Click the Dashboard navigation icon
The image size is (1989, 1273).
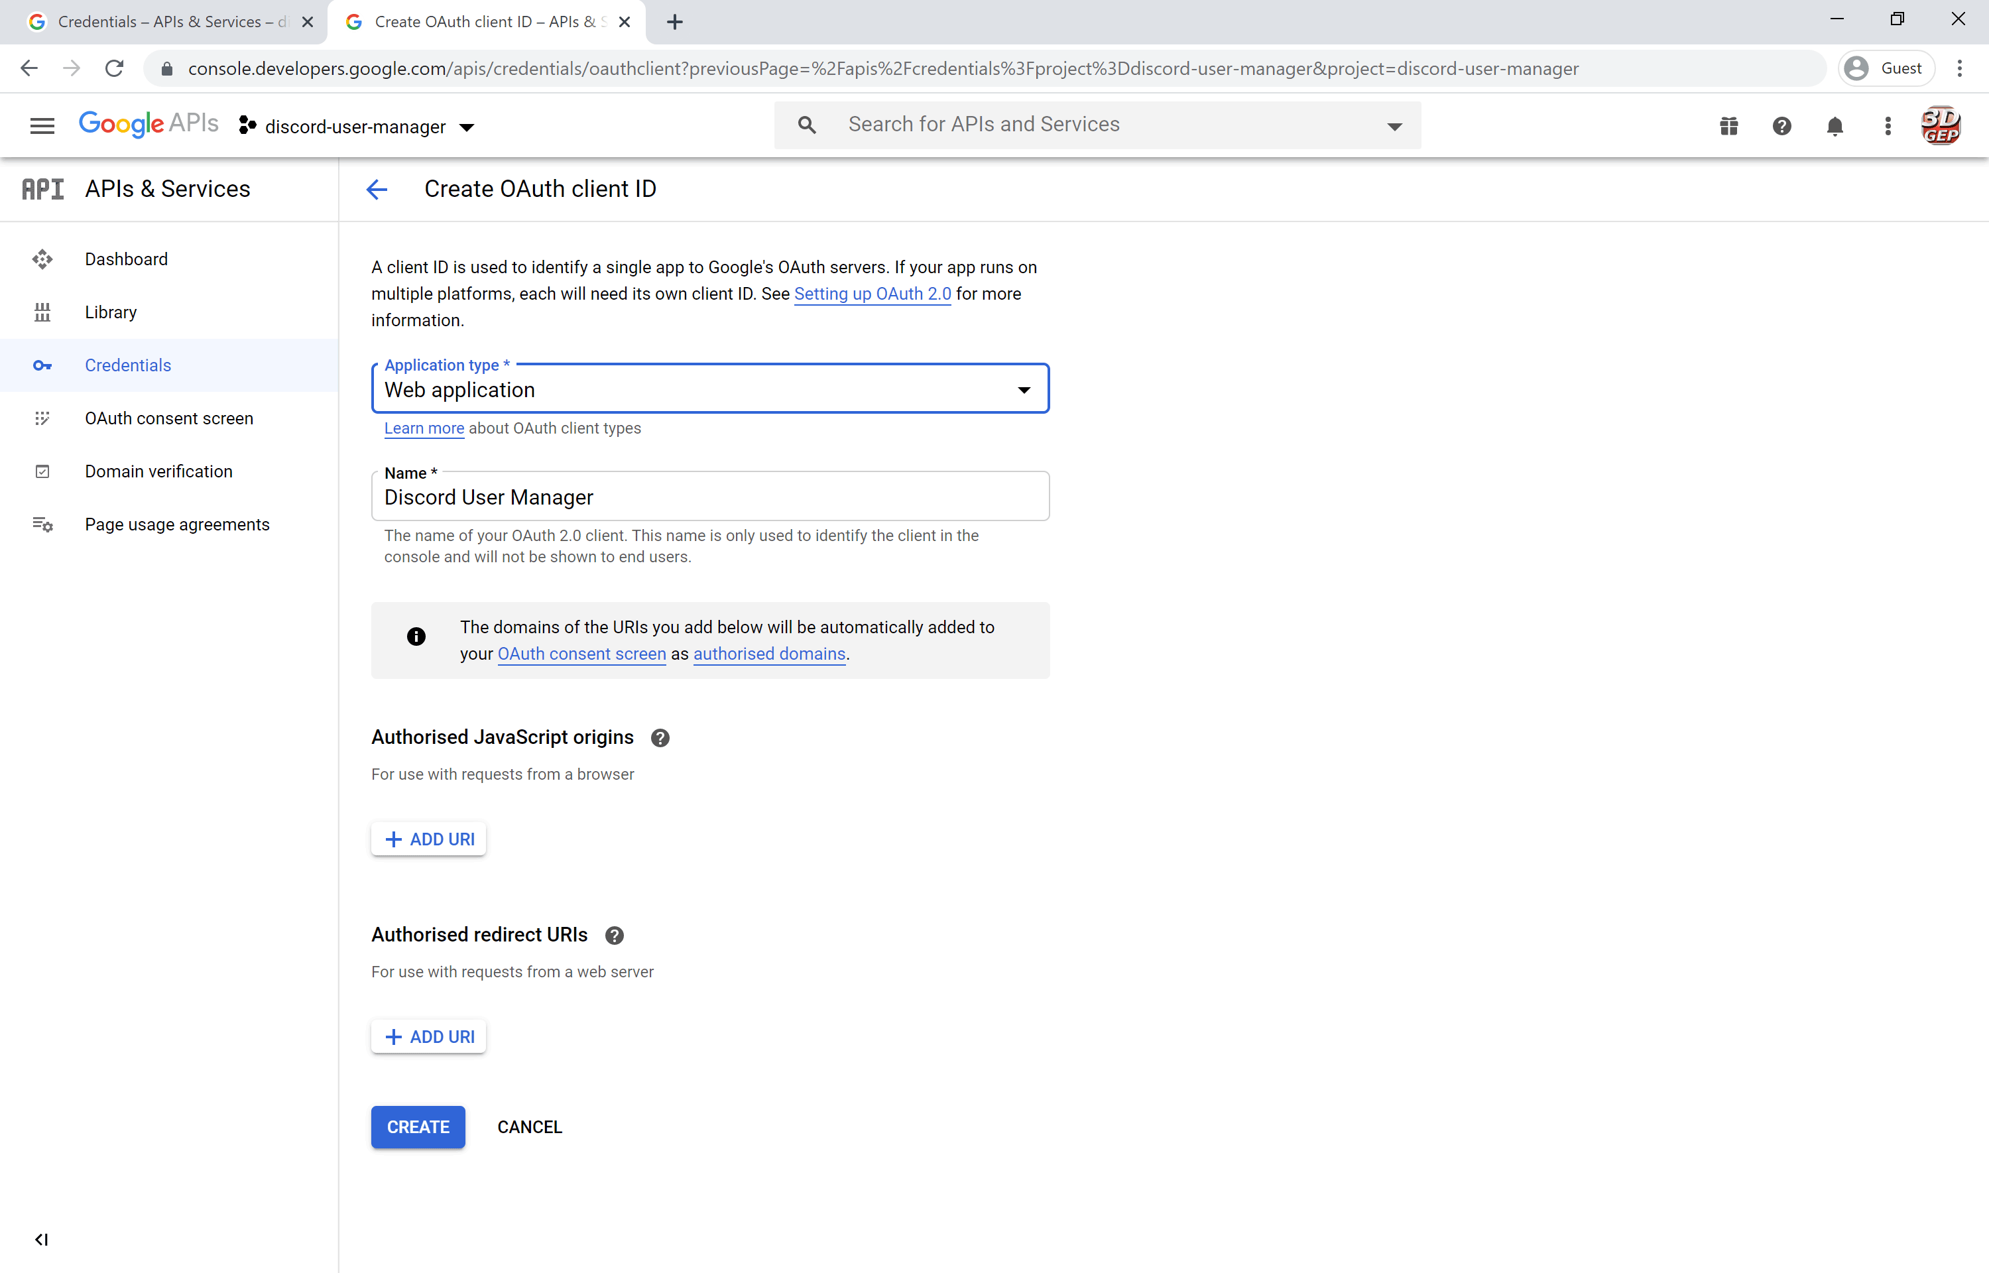click(x=40, y=258)
